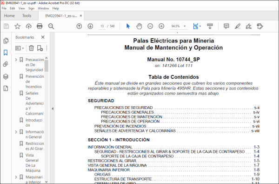Screen dimensions: 279x184
Task: Expand Información General bookmark
Action: pyautogui.click(x=16, y=132)
